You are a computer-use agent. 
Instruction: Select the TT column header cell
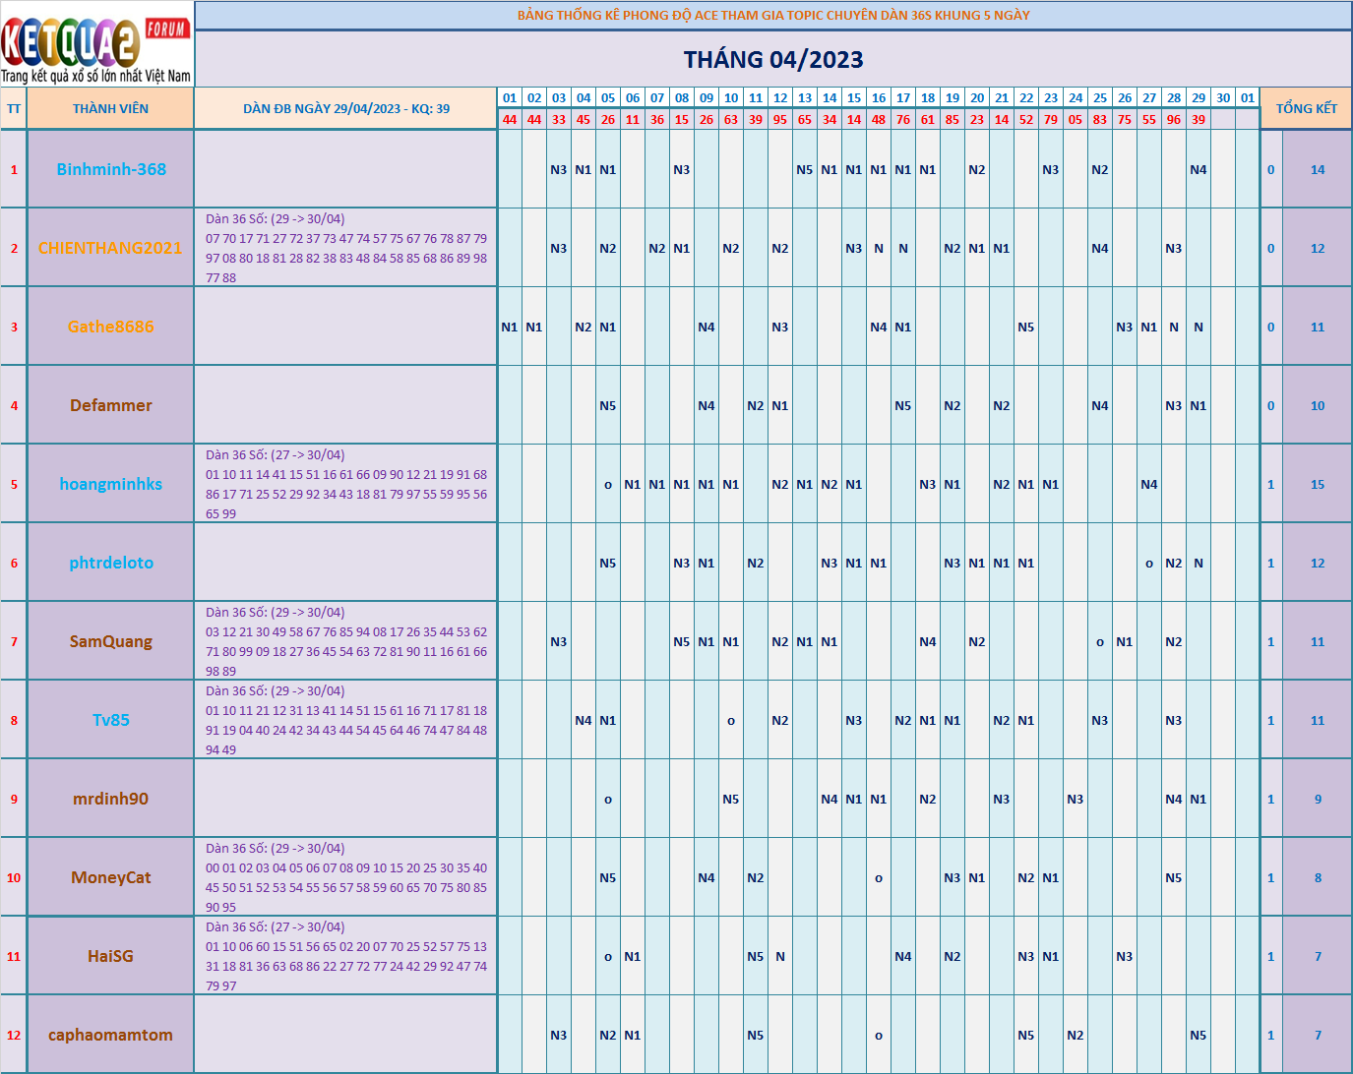tap(14, 109)
